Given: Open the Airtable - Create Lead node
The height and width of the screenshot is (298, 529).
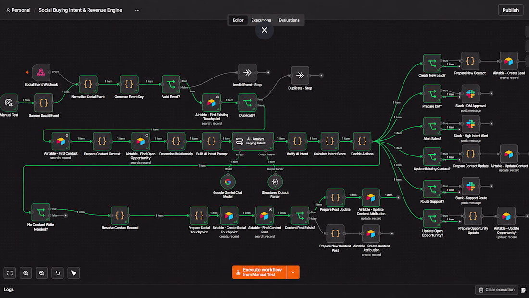Looking at the screenshot, I should 509,61.
